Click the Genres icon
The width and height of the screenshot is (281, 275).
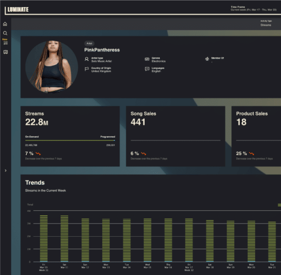(147, 59)
